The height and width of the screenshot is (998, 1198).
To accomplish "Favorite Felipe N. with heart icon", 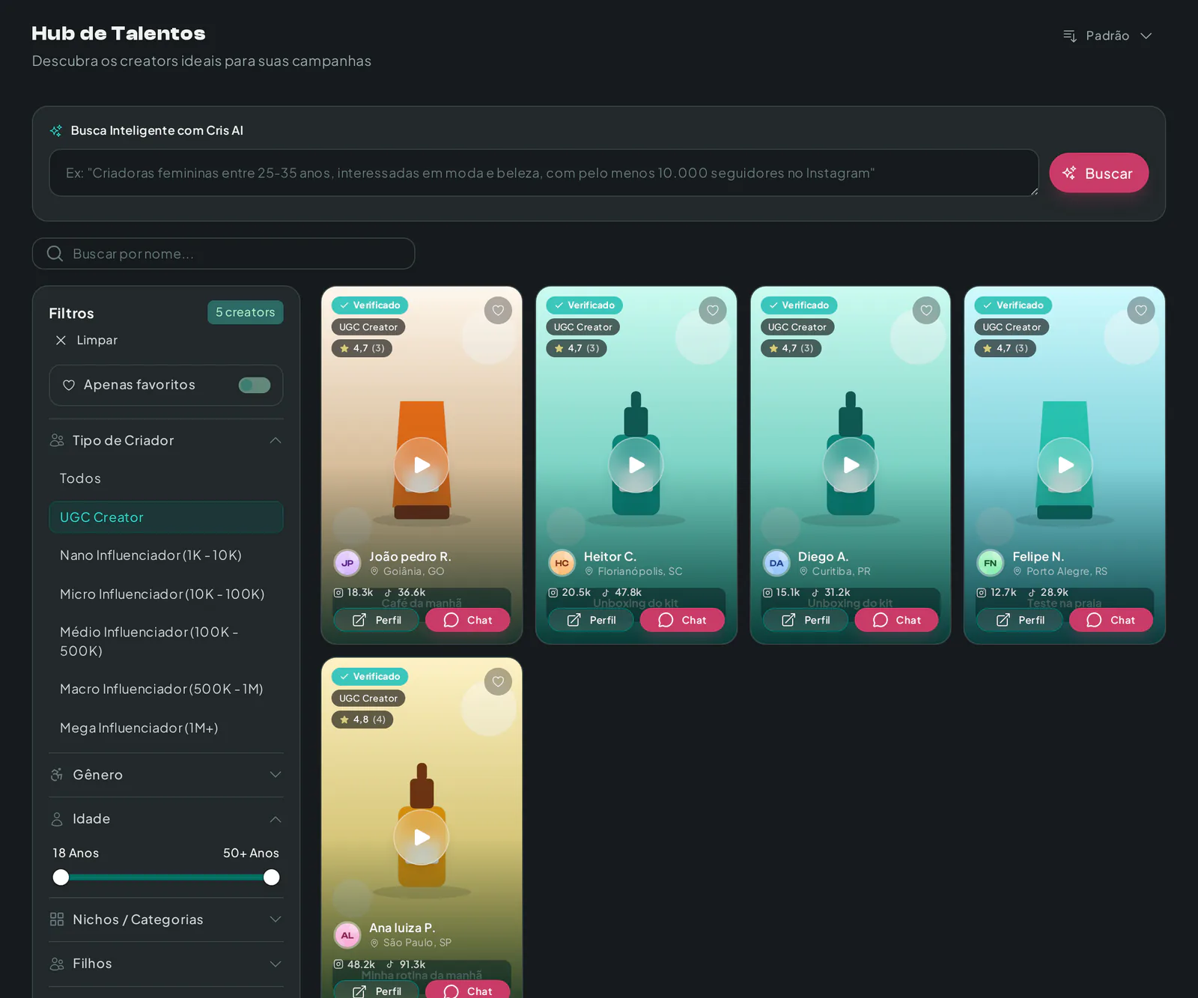I will point(1141,310).
